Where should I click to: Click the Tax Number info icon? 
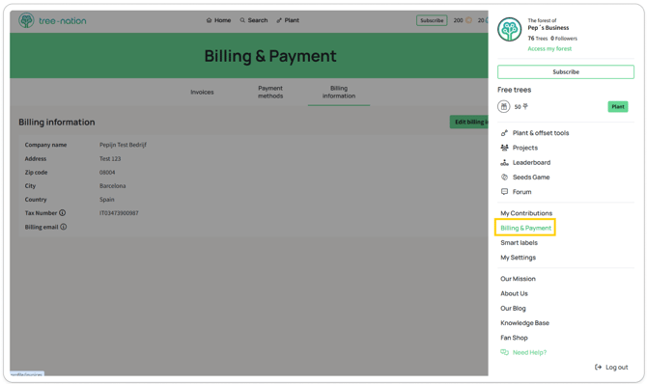pyautogui.click(x=63, y=213)
